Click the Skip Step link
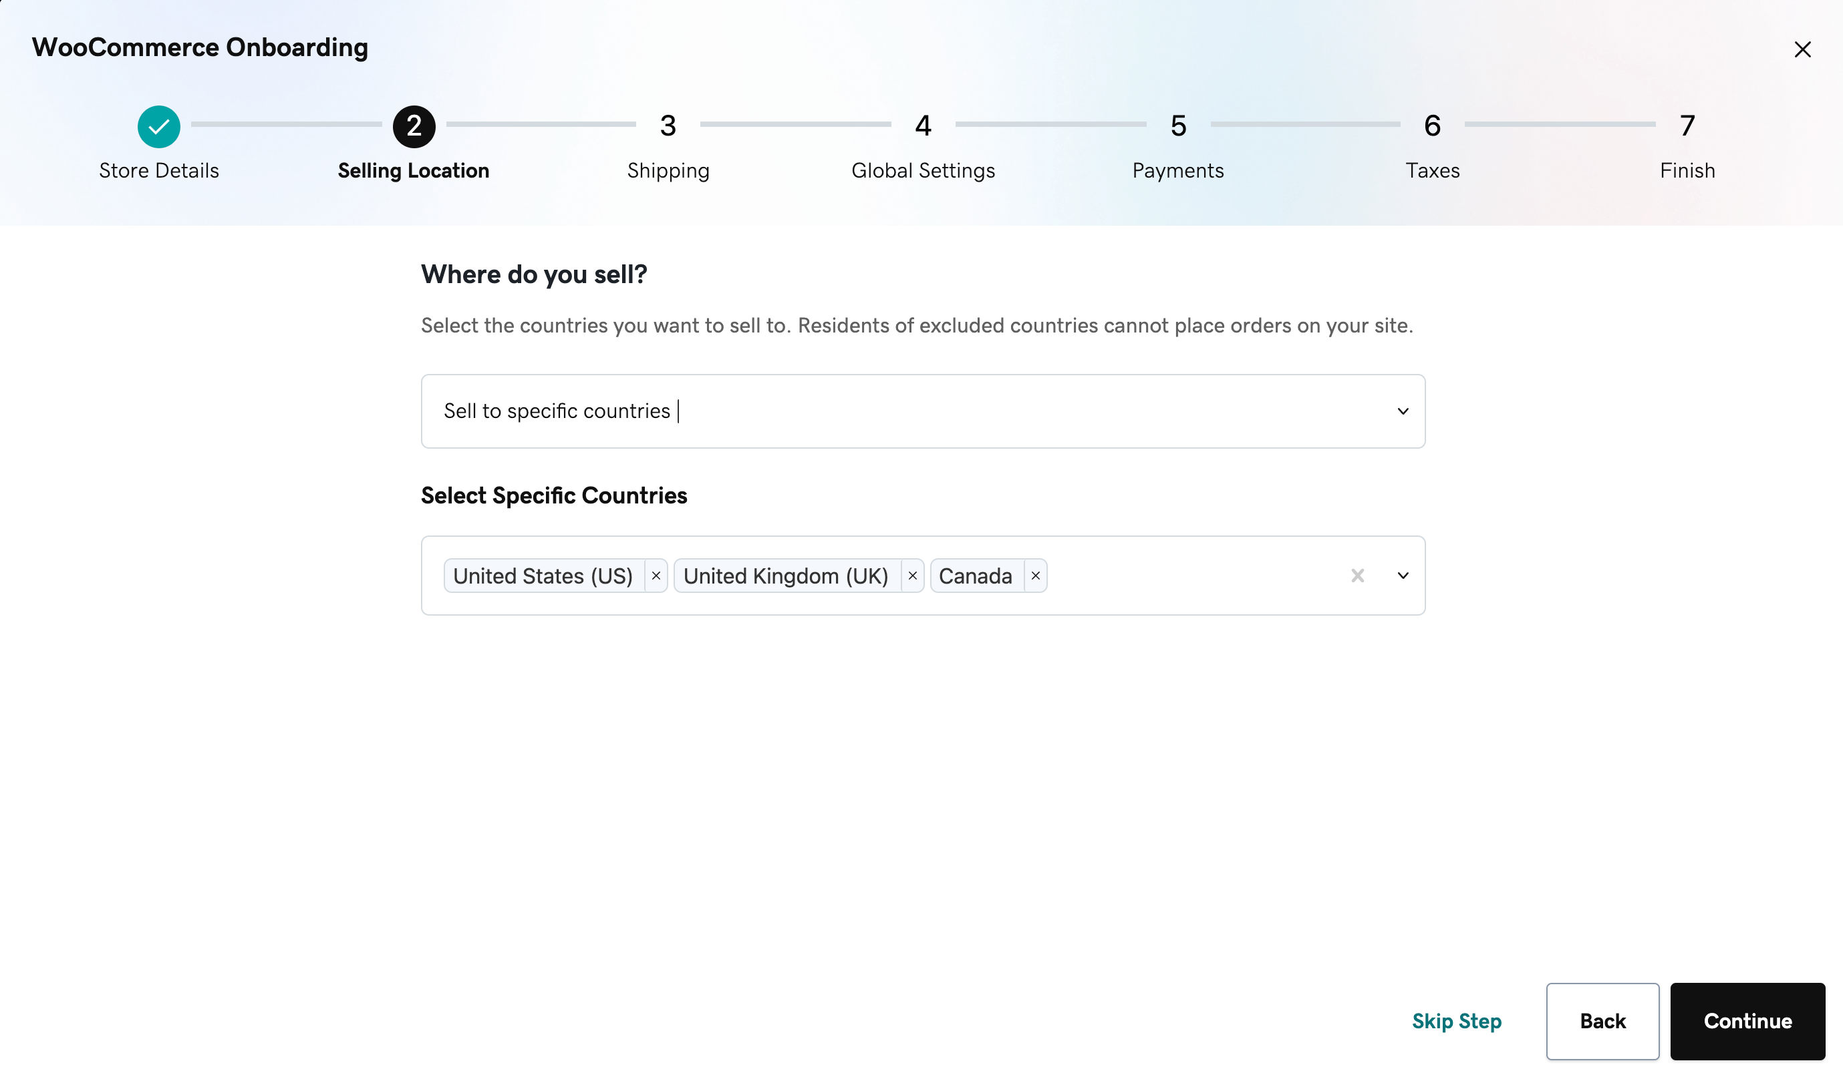 (1457, 1022)
